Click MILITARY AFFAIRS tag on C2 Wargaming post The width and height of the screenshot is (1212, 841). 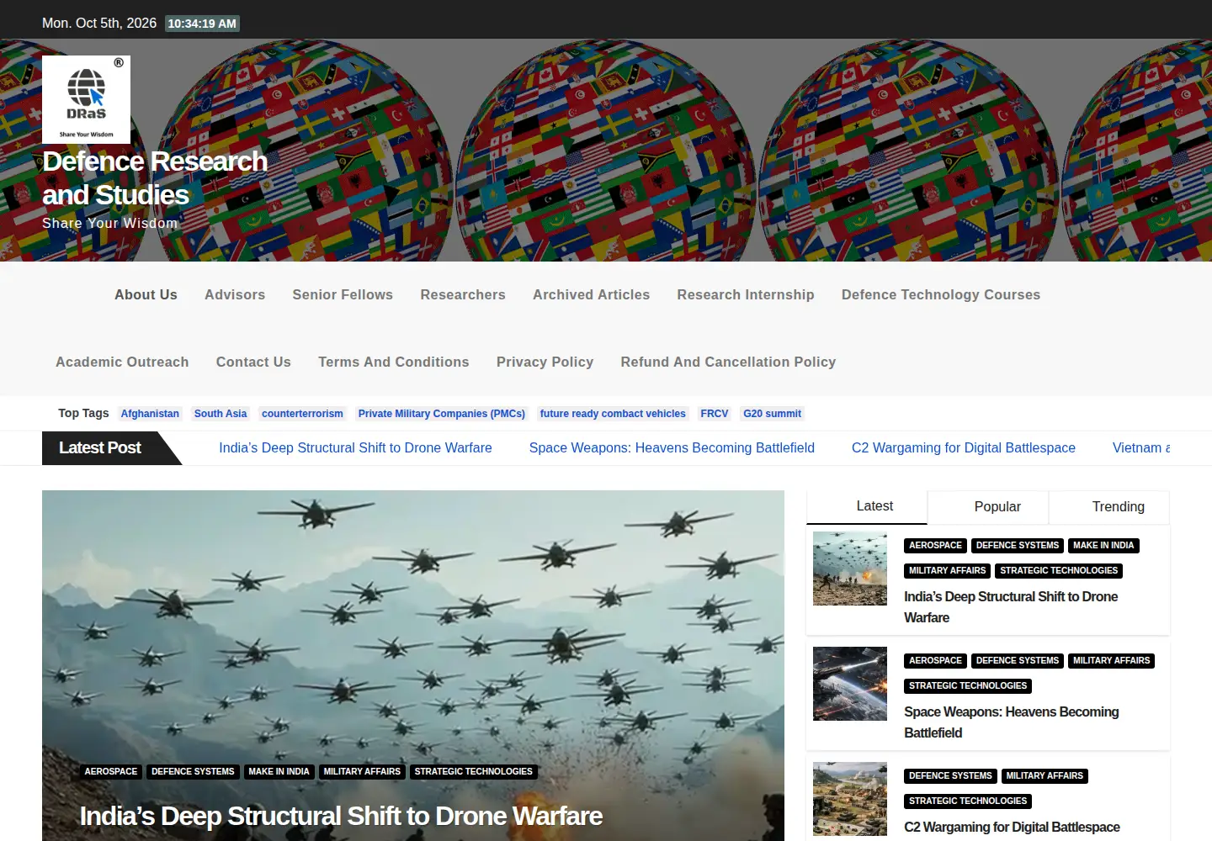(x=1045, y=776)
